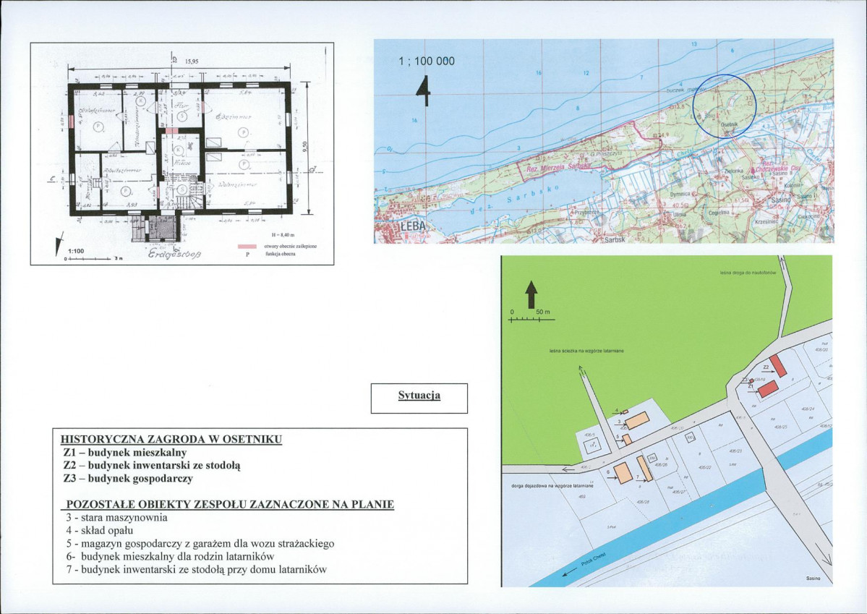Click the narrow orange building number 7

click(645, 469)
